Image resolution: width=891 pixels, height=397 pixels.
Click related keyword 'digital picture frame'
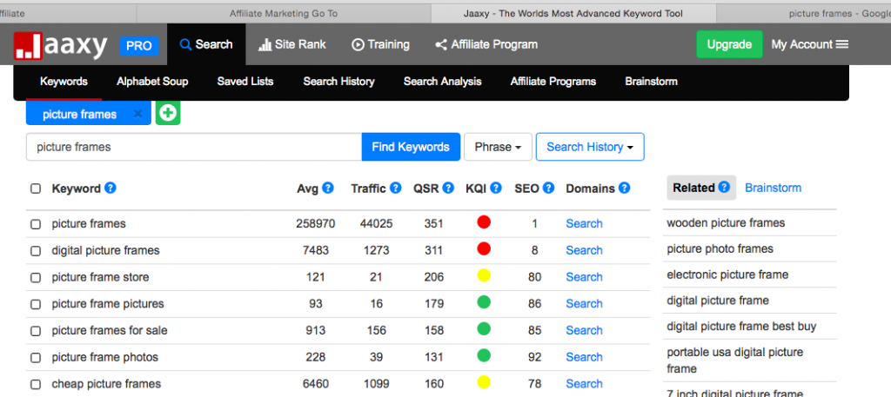[x=718, y=301]
